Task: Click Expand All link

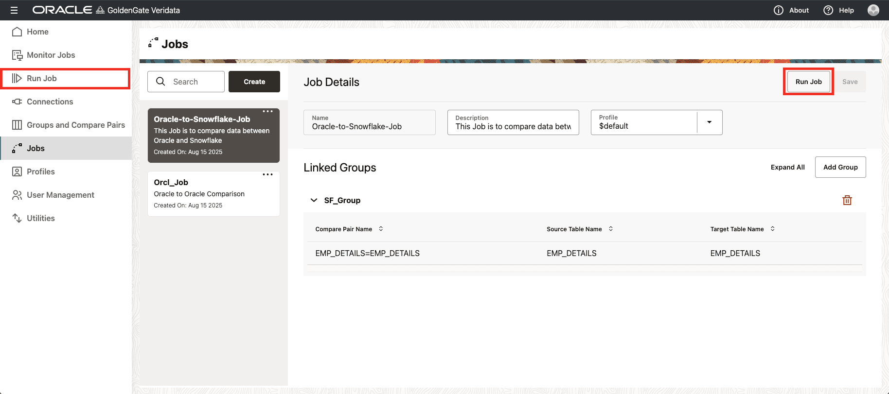Action: pyautogui.click(x=788, y=167)
